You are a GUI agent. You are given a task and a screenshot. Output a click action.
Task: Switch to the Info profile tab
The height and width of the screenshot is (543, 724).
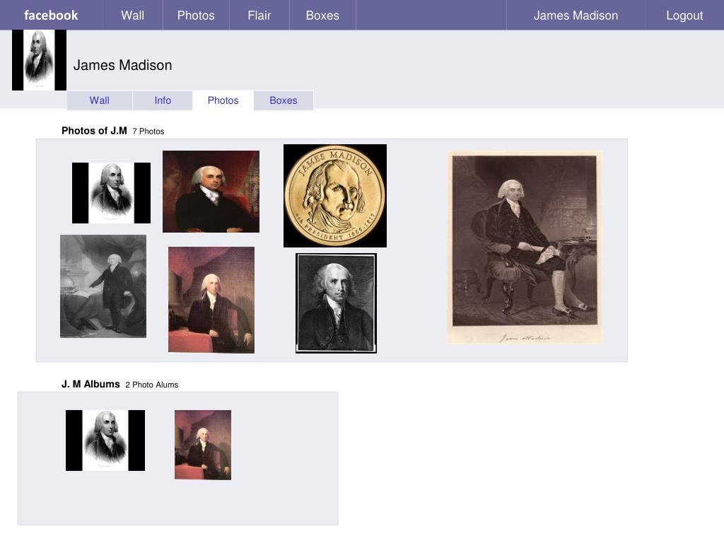pyautogui.click(x=163, y=100)
